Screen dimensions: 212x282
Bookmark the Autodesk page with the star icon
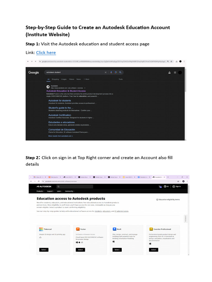pyautogui.click(x=178, y=181)
